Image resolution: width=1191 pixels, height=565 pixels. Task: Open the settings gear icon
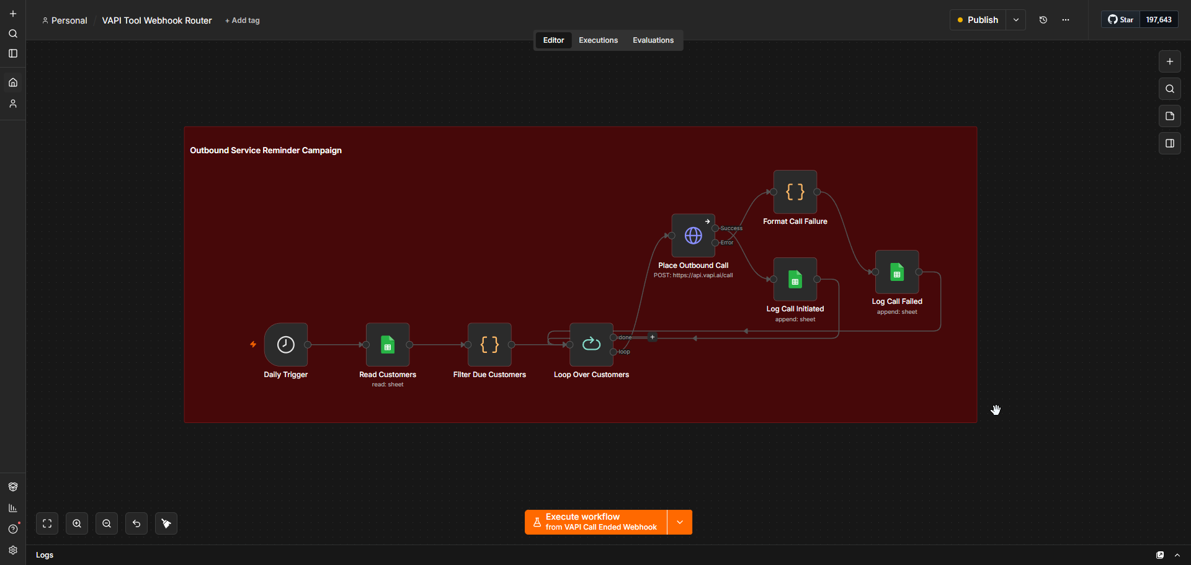13,550
